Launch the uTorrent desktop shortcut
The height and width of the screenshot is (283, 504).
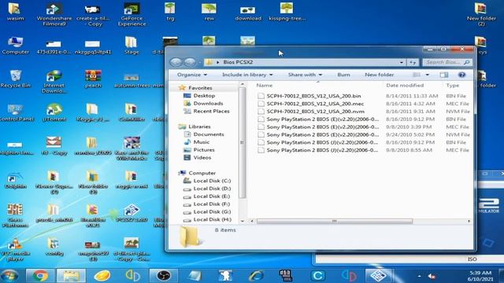pyautogui.click(x=54, y=112)
